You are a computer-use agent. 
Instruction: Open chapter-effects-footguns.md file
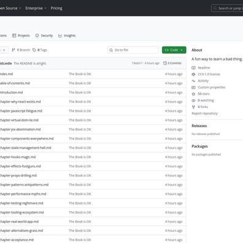(x=20, y=166)
